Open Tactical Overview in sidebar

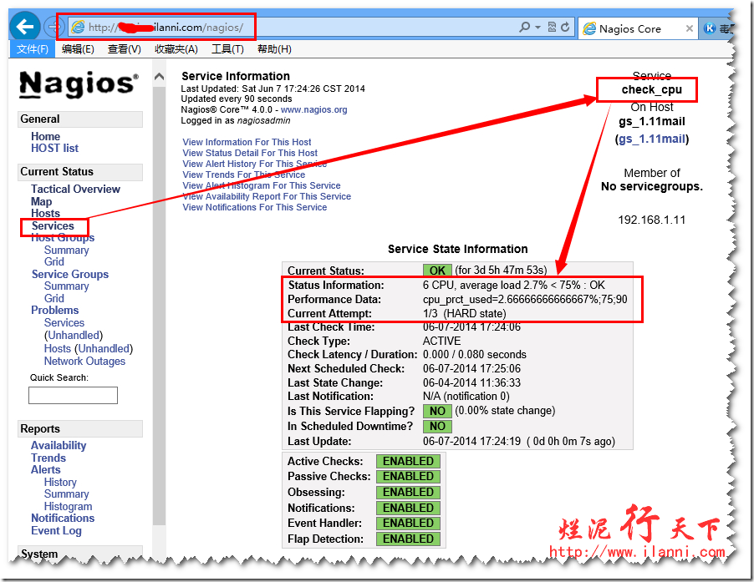(x=75, y=189)
